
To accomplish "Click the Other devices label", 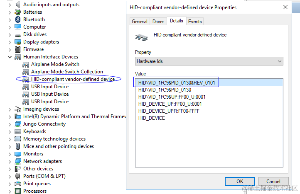I will tap(38, 169).
